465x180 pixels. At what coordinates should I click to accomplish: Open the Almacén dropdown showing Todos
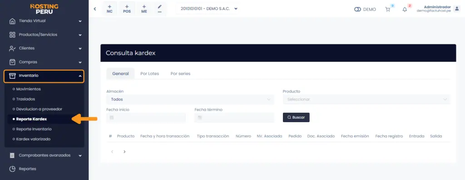190,99
